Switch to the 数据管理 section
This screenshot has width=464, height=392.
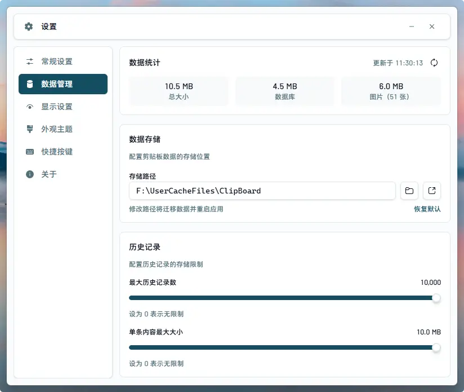click(x=62, y=83)
